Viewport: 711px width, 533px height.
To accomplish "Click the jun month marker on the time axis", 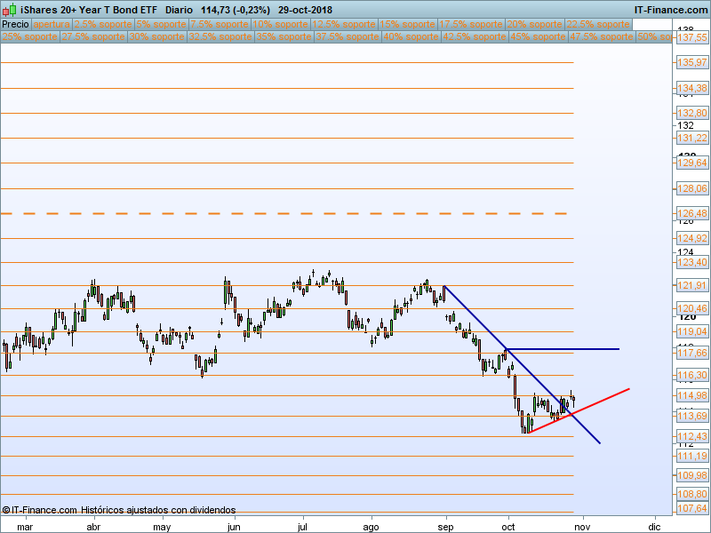I will [x=234, y=526].
